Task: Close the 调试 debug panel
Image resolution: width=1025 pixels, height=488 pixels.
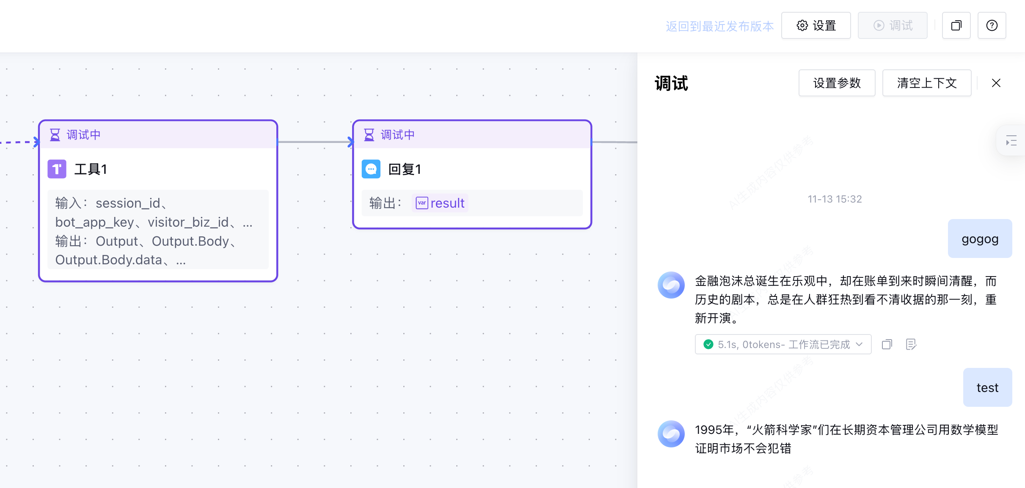Action: [x=996, y=83]
